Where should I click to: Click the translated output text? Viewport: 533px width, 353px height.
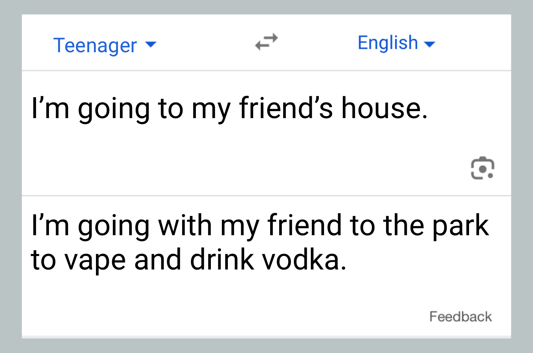[260, 242]
